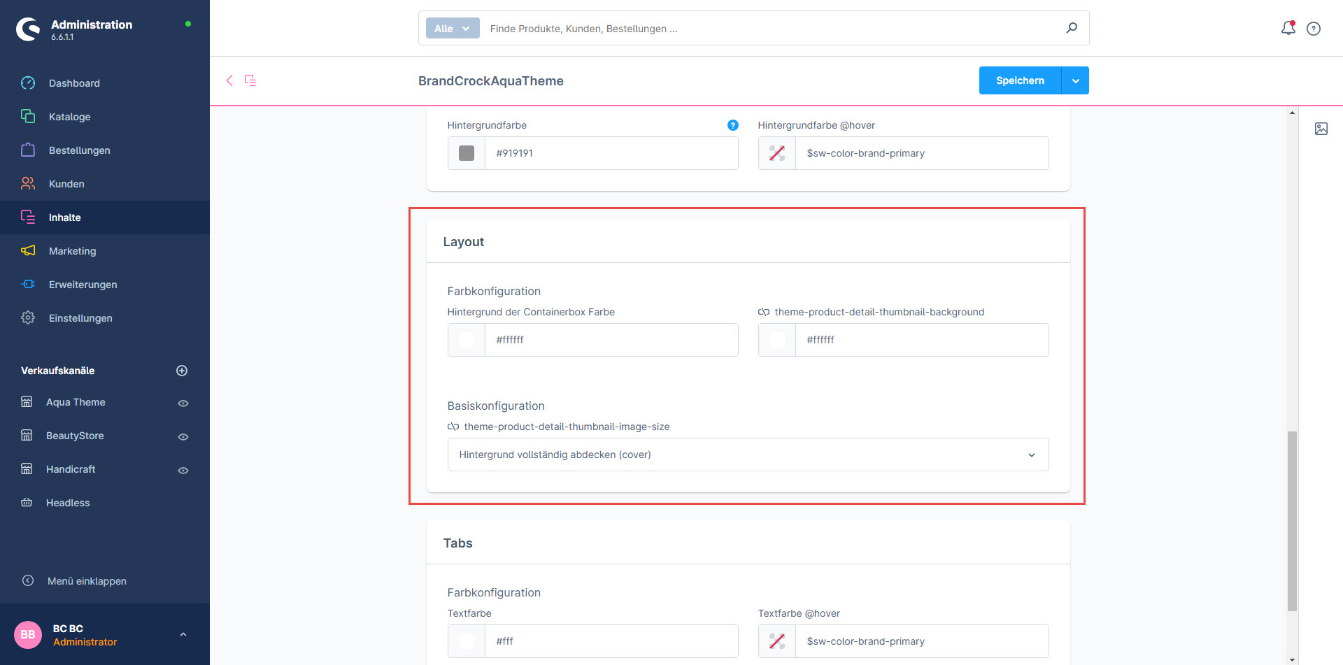Navigate to Marketing in sidebar
Image resolution: width=1343 pixels, height=665 pixels.
(x=72, y=251)
